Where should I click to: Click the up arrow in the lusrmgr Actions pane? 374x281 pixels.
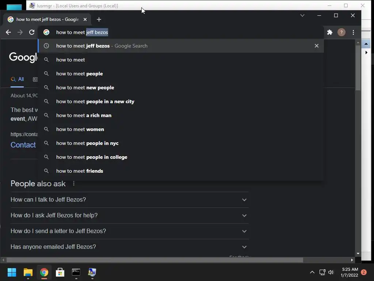coord(366,44)
